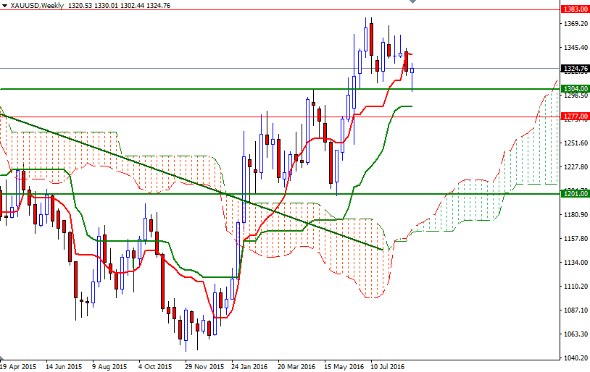
Task: Select the 1304.00 green price label
Action: coord(575,88)
